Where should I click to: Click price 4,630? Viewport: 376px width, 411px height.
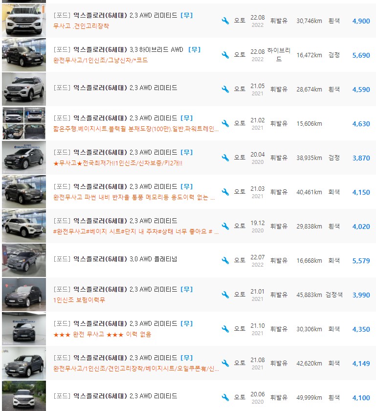pos(361,124)
